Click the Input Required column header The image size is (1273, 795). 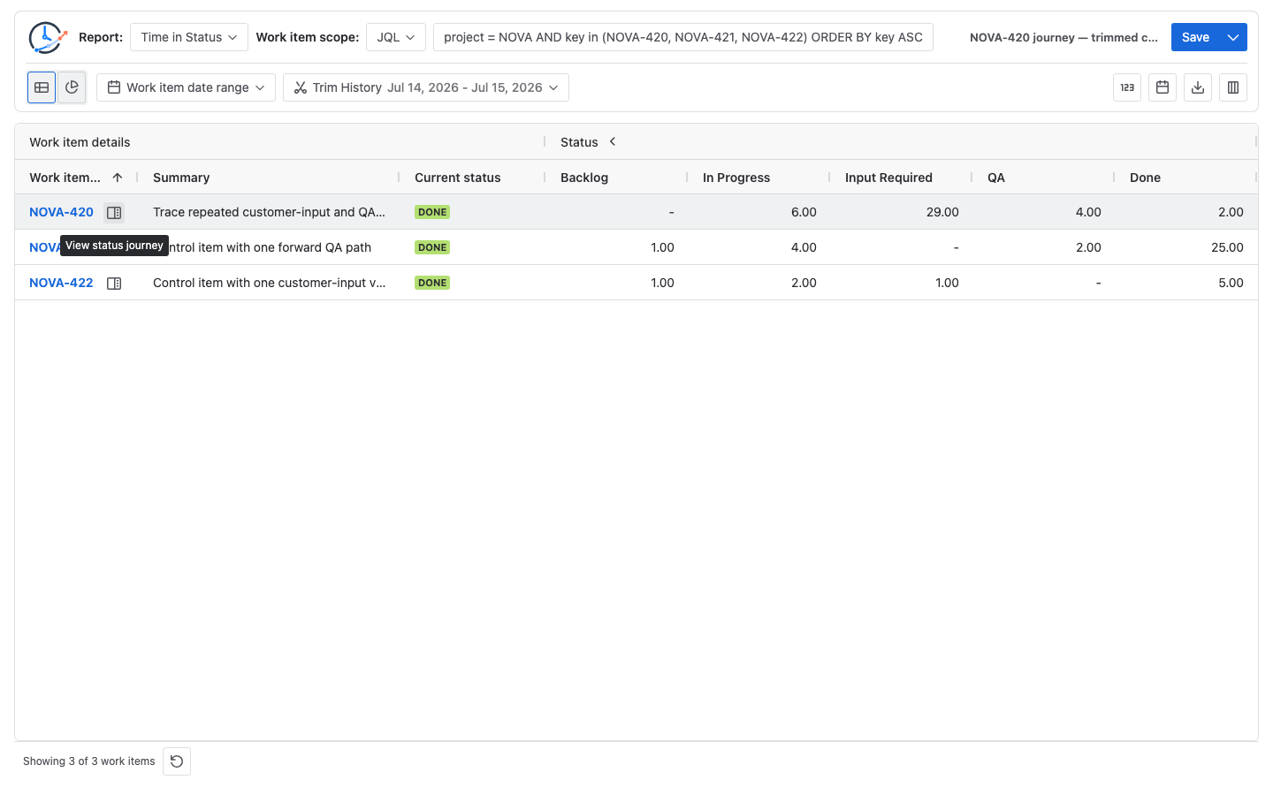coord(888,178)
